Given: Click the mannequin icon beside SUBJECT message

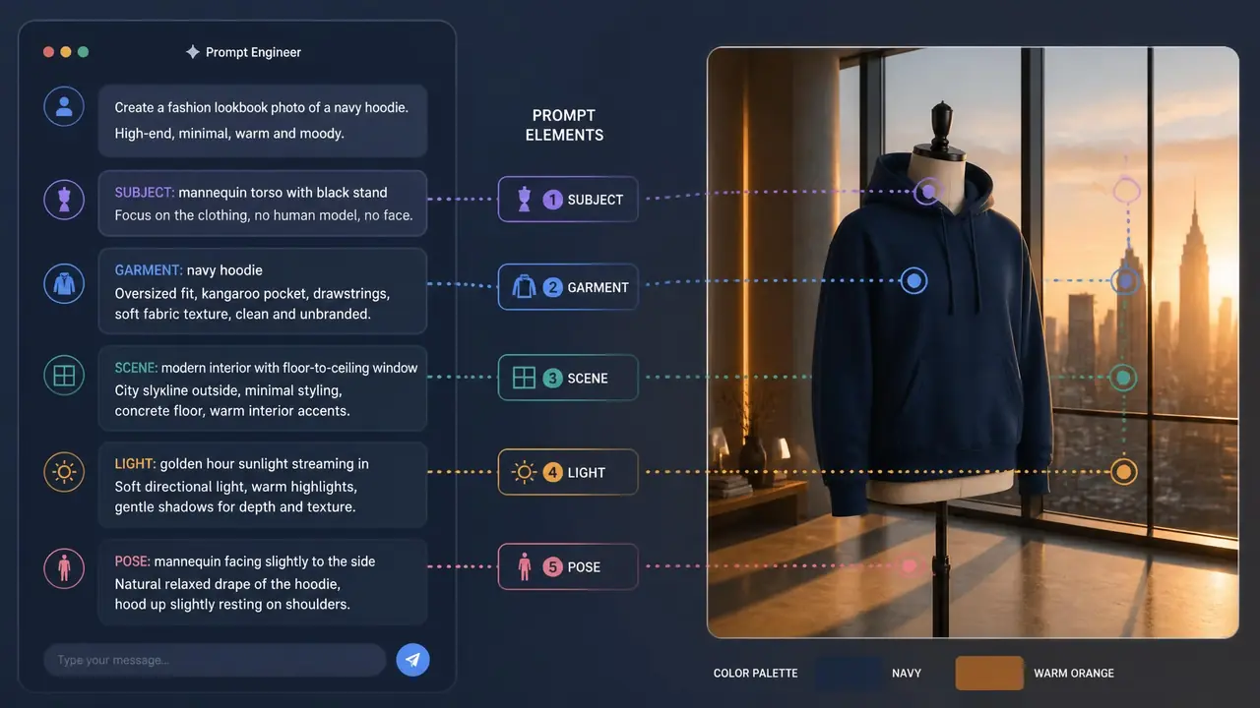Looking at the screenshot, I should coord(64,200).
